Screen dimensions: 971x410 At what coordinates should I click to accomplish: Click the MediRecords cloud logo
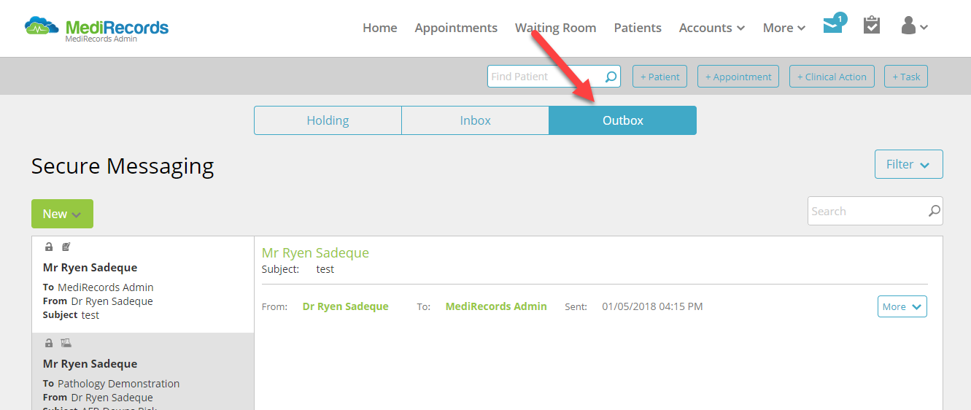tap(43, 27)
